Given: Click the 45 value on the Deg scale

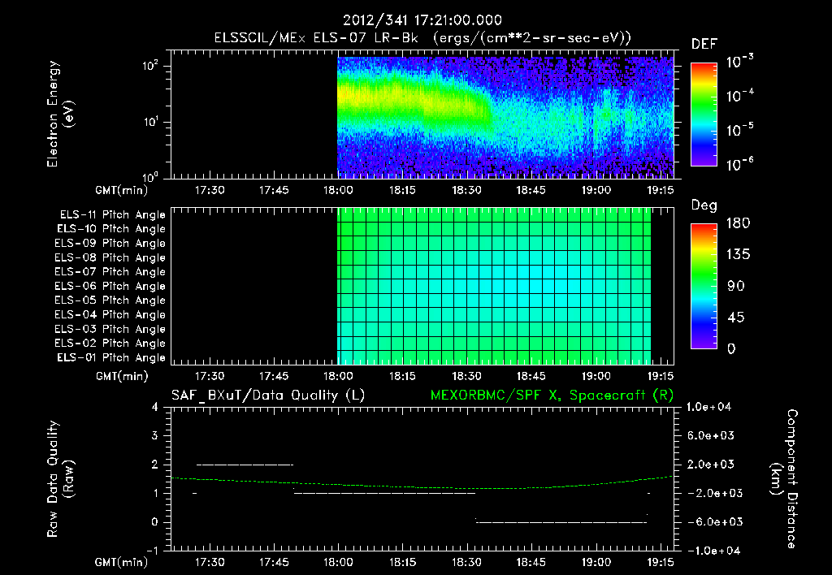Looking at the screenshot, I should pos(736,318).
